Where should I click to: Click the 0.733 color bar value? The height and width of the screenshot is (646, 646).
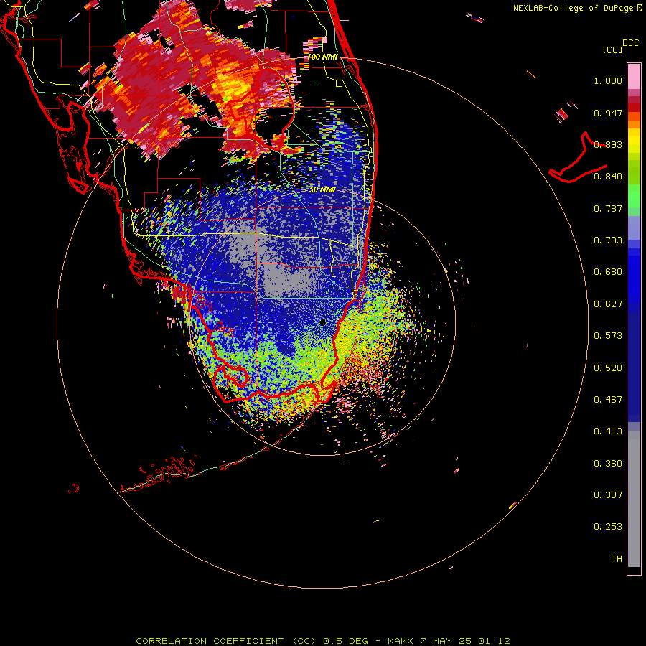pyautogui.click(x=608, y=240)
